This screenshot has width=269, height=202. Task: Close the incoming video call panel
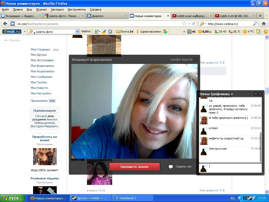pos(196,59)
